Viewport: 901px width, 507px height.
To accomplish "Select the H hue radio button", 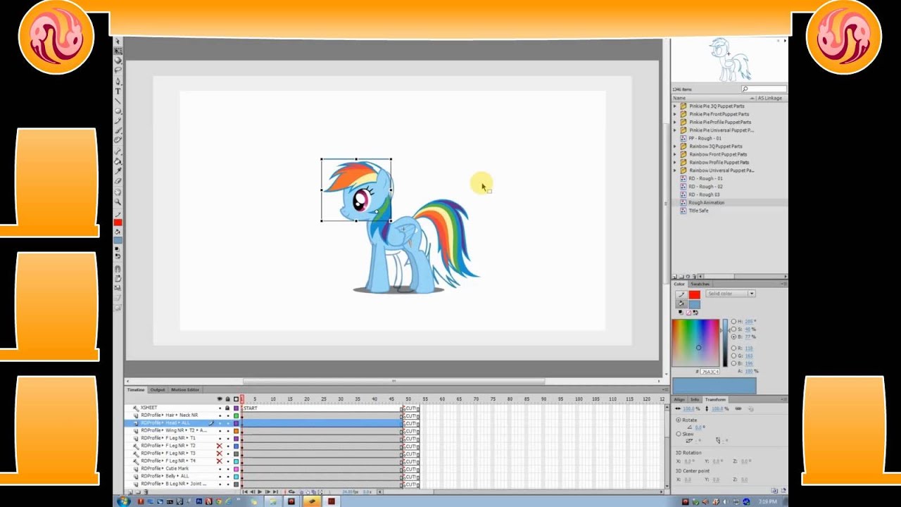I will (x=733, y=322).
